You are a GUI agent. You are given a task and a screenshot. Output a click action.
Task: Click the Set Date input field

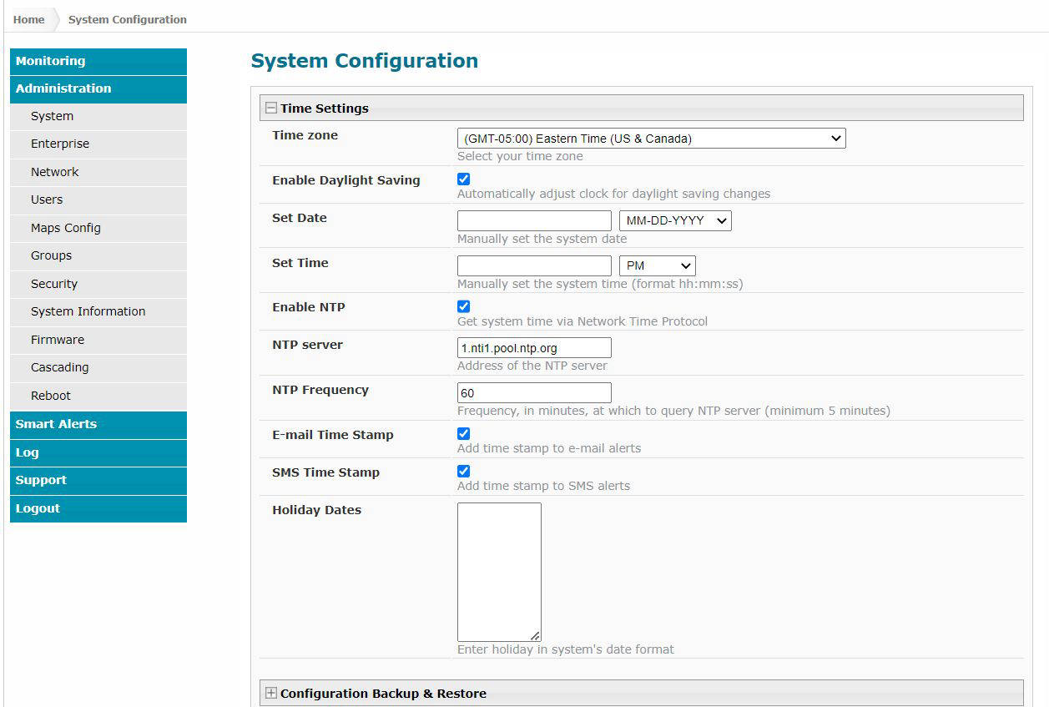coord(534,220)
